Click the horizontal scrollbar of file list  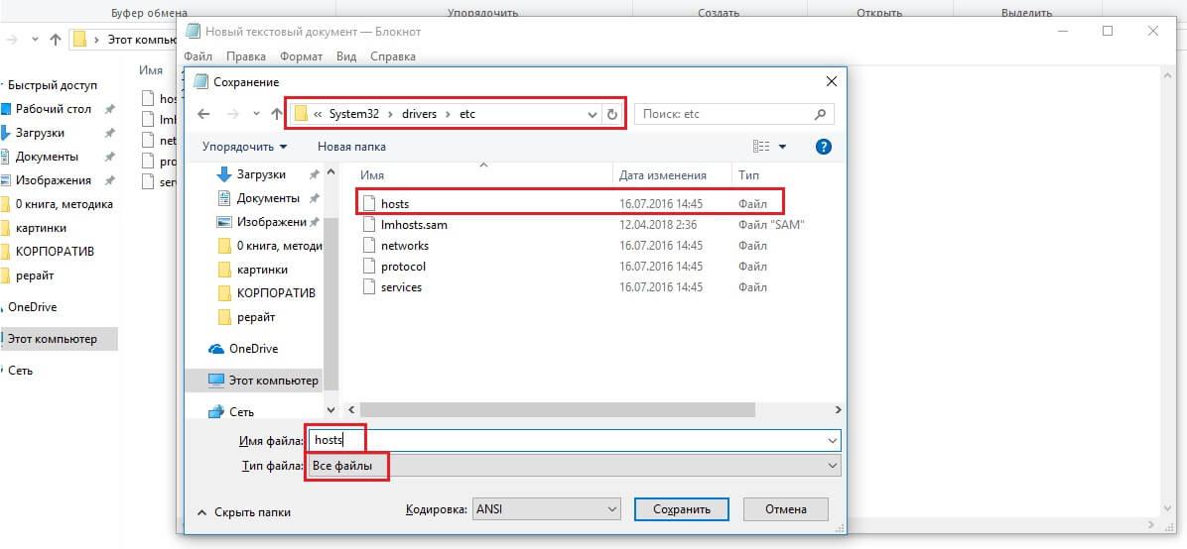[x=557, y=409]
